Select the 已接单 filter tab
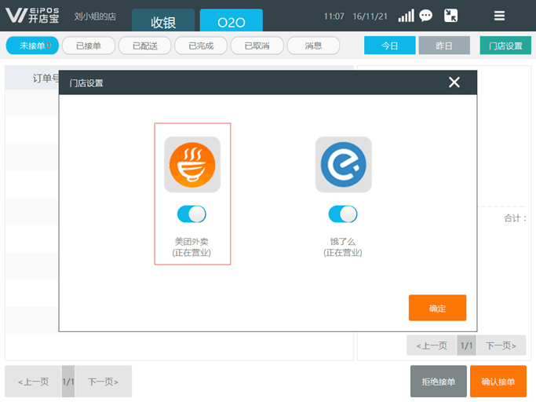The height and width of the screenshot is (402, 536). click(89, 46)
